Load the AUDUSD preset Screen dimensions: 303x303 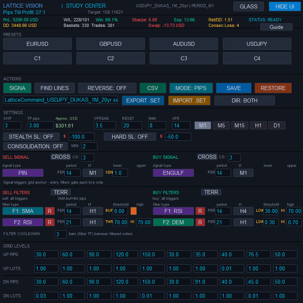pos(183,44)
